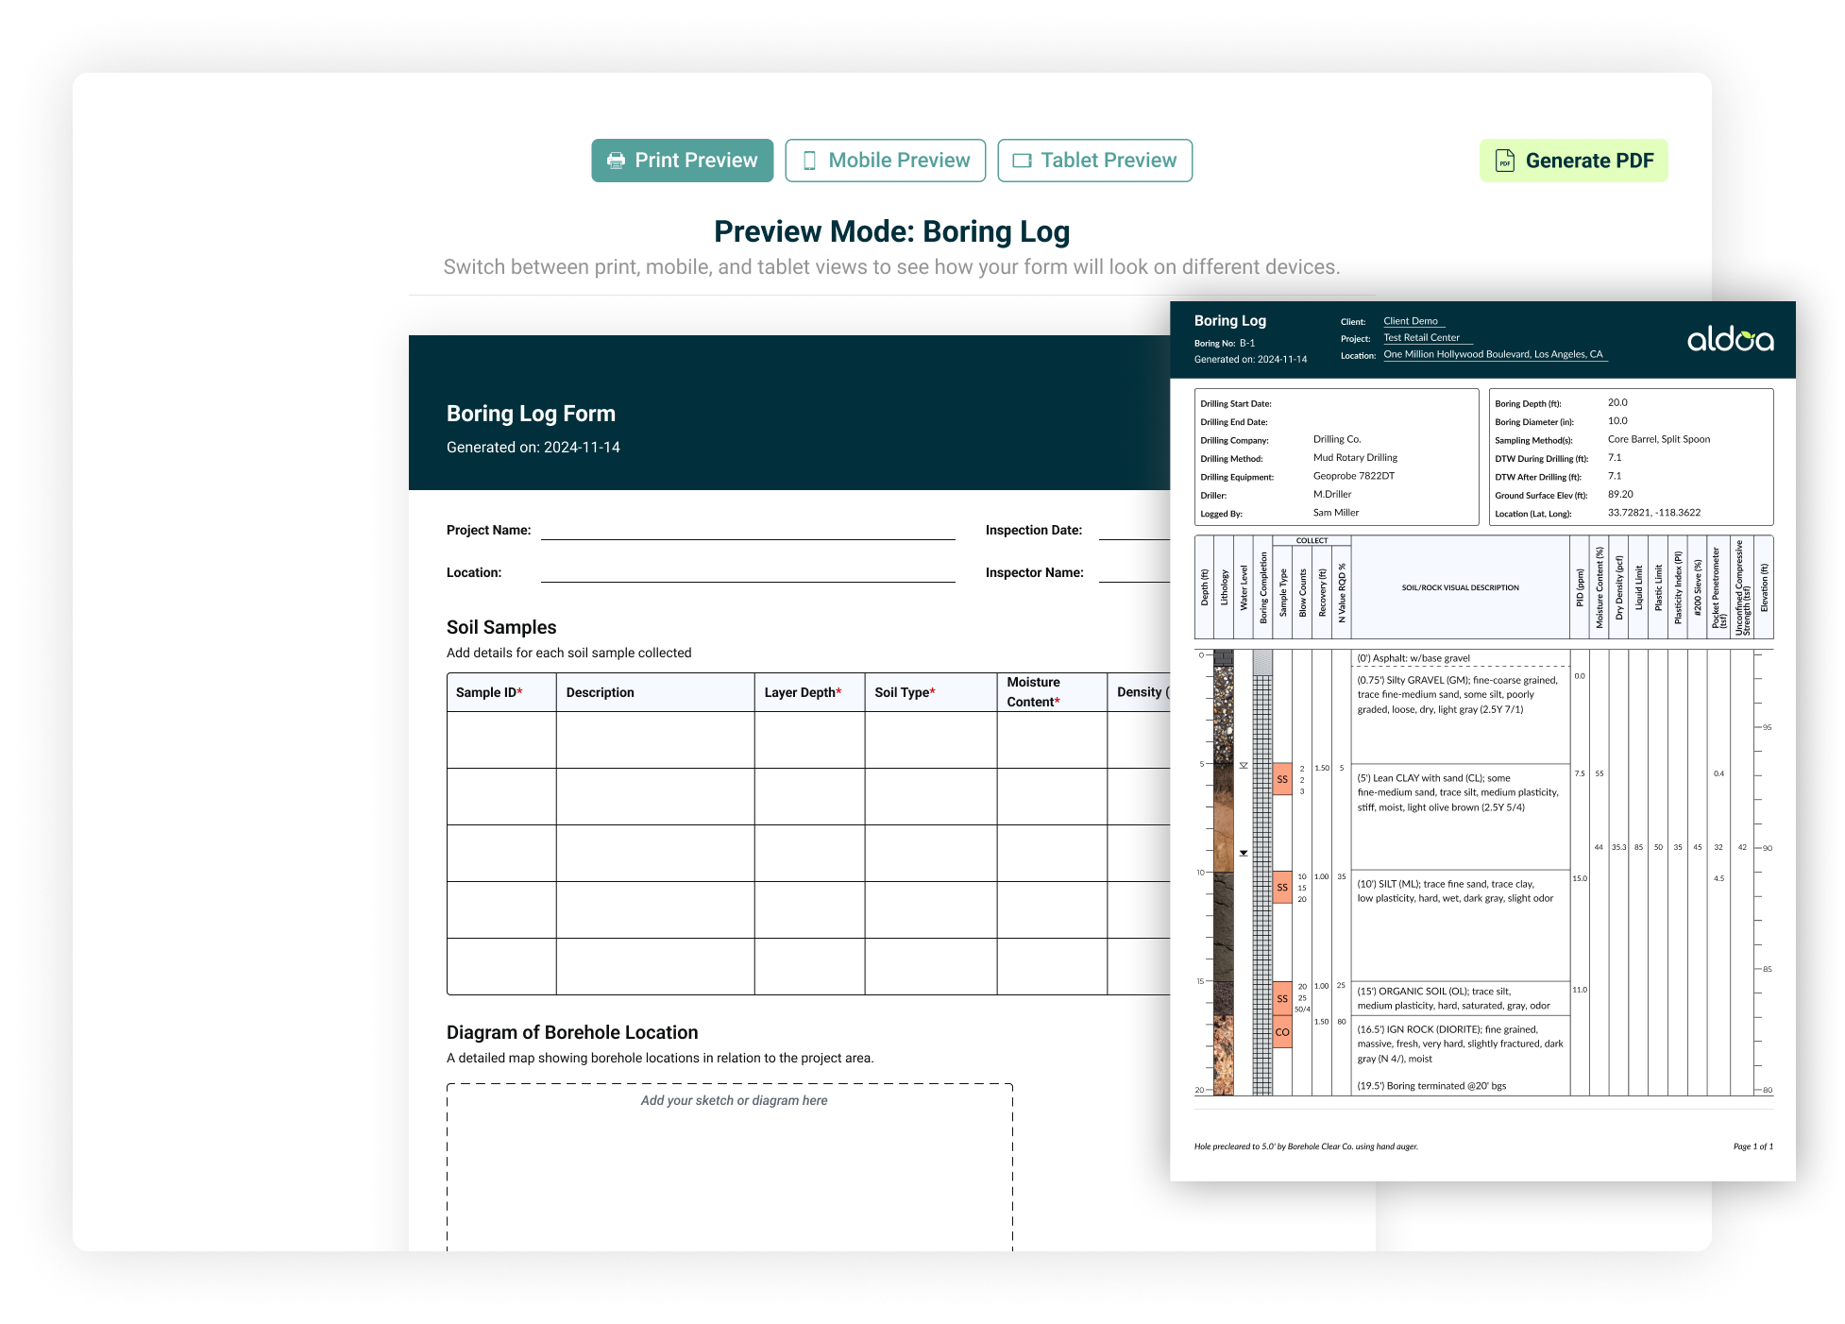Viewport: 1845px width, 1324px height.
Task: Click the PDF file icon on Generate PDF
Action: coord(1505,160)
